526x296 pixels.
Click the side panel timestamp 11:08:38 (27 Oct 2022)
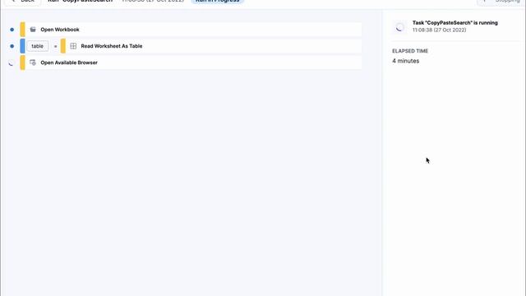coord(439,30)
